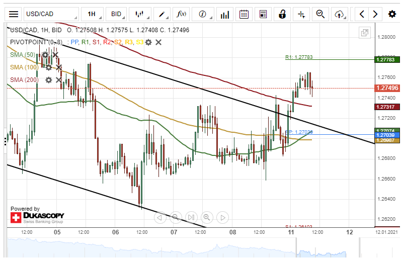Viewport: 402px width, 262px height.
Task: Change the 1H timeframe dropdown
Action: click(92, 14)
